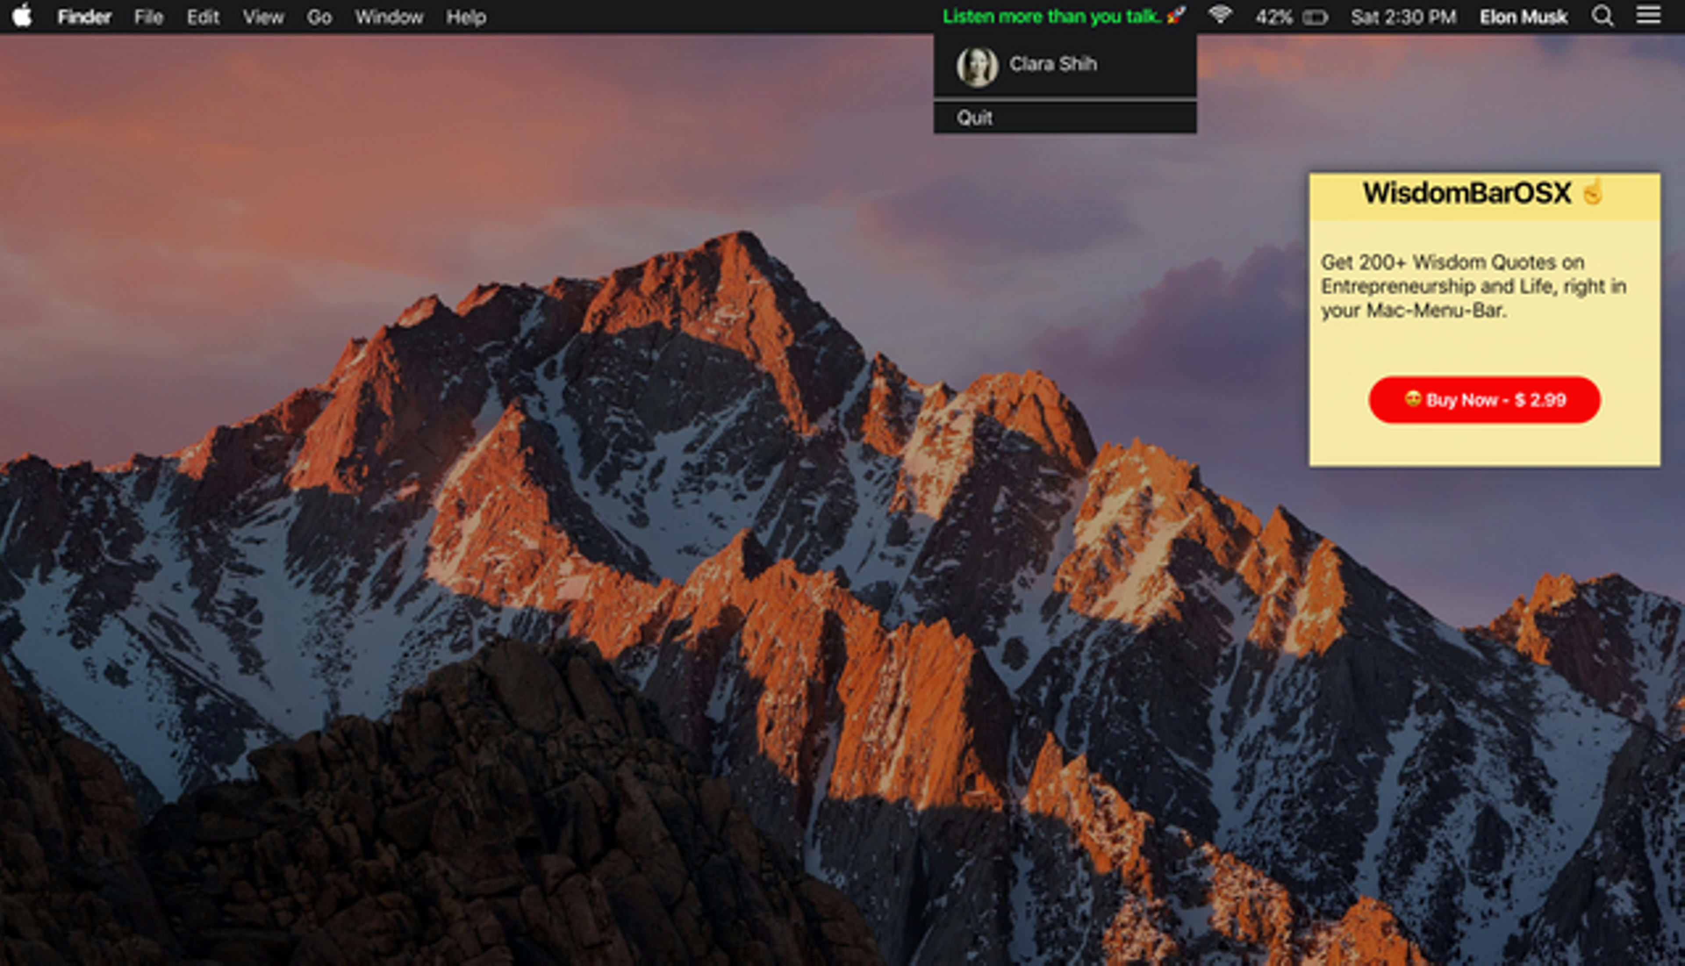Select Clara Shih menu entry
1685x966 pixels.
(x=1065, y=66)
